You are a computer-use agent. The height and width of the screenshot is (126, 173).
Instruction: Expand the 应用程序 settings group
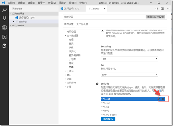65,83
